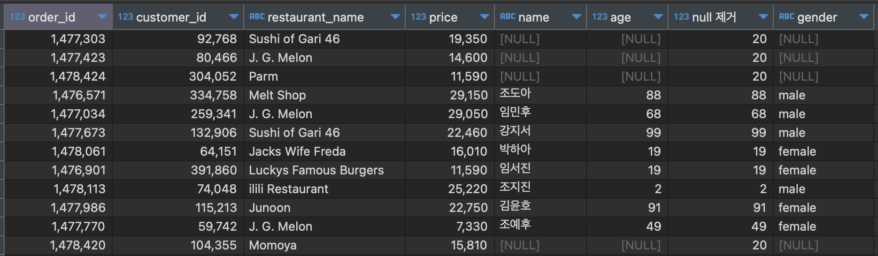878x256 pixels.
Task: Click the ABC type icon of gender column
Action: click(x=786, y=17)
